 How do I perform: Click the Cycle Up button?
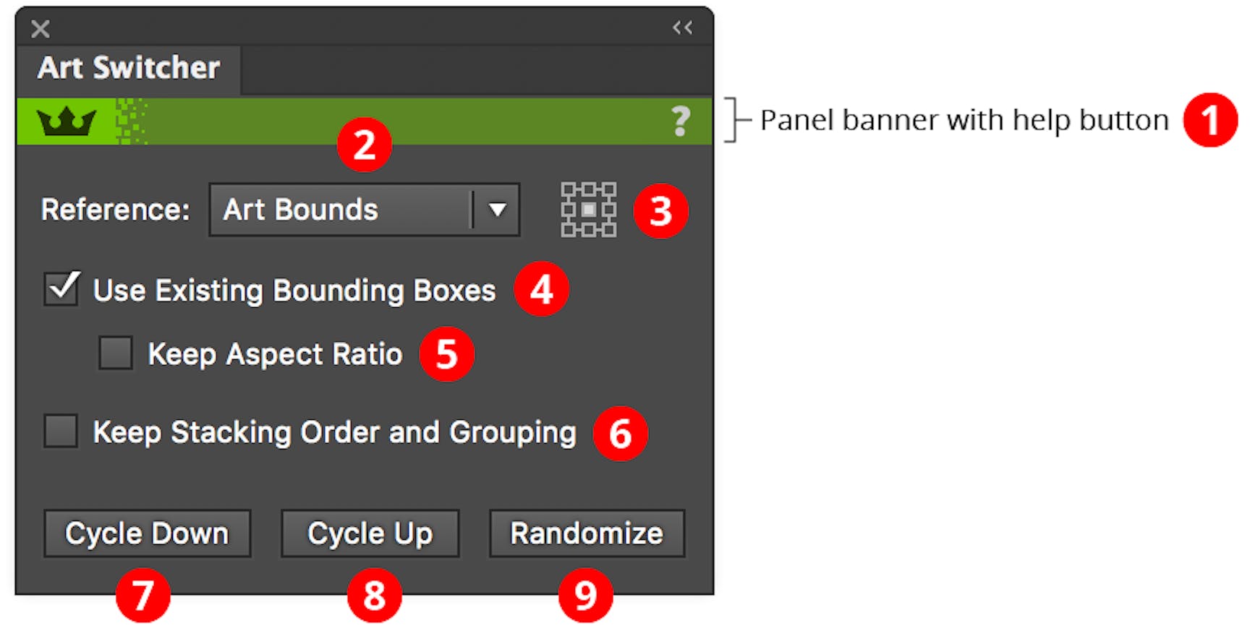[370, 533]
